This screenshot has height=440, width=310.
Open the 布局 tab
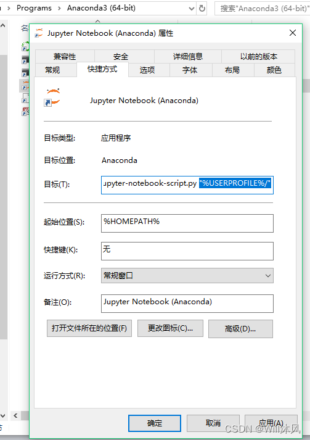tap(233, 70)
